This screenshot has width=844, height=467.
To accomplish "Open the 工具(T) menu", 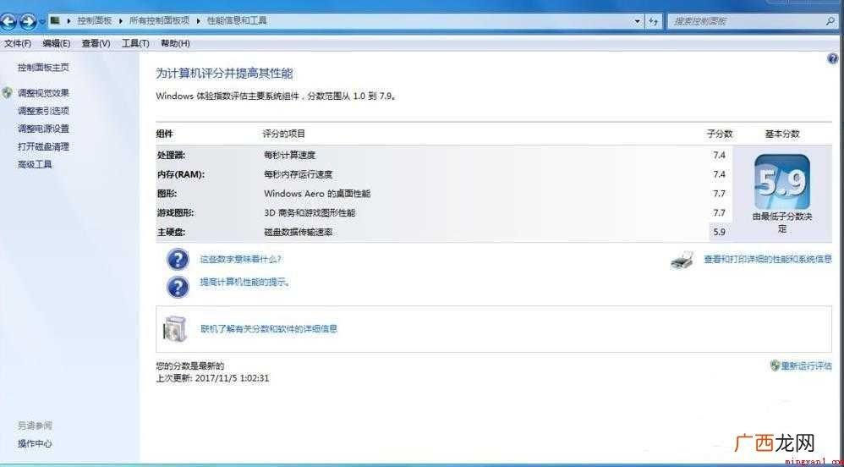I will 135,44.
